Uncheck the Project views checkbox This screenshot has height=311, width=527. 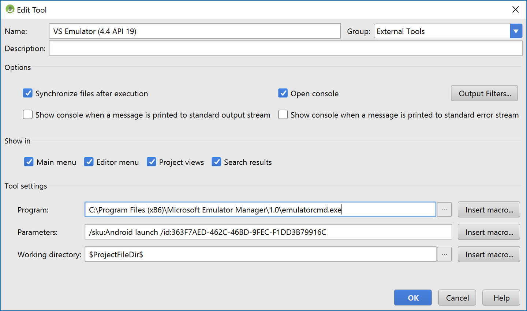click(152, 162)
